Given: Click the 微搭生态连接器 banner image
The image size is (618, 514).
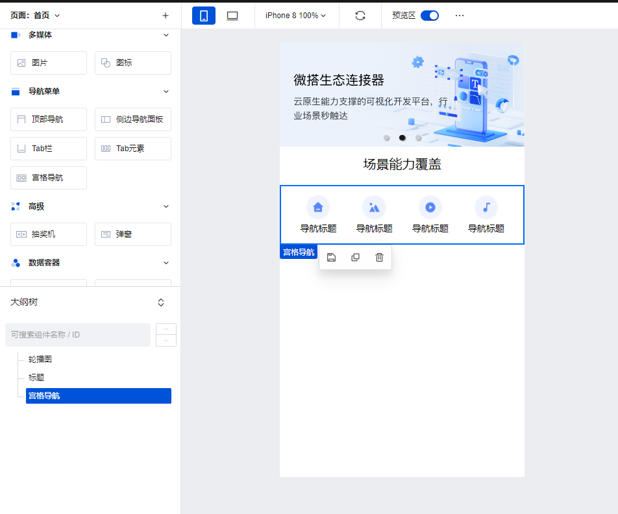Looking at the screenshot, I should pyautogui.click(x=402, y=95).
